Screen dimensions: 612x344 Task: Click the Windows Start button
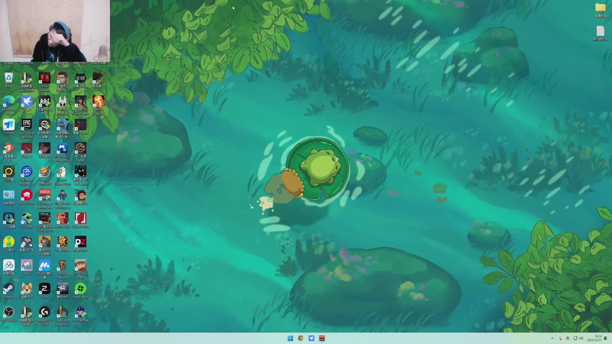click(x=291, y=338)
